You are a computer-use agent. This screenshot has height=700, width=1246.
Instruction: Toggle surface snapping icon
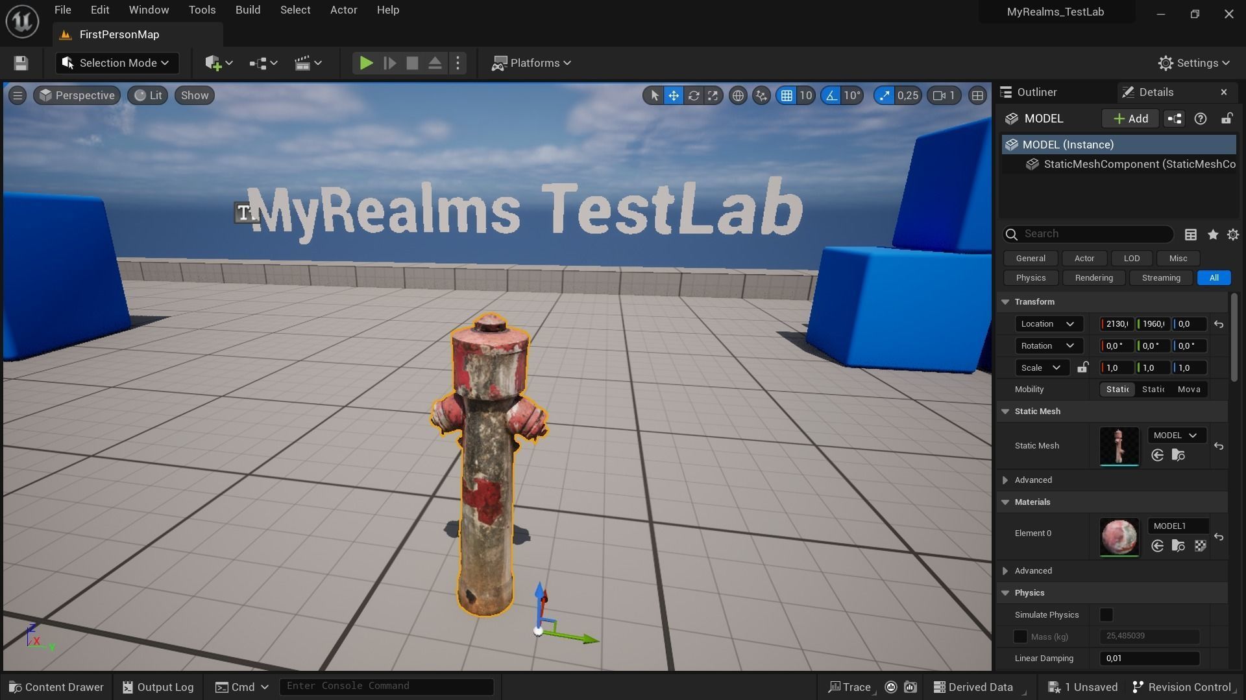pyautogui.click(x=761, y=95)
